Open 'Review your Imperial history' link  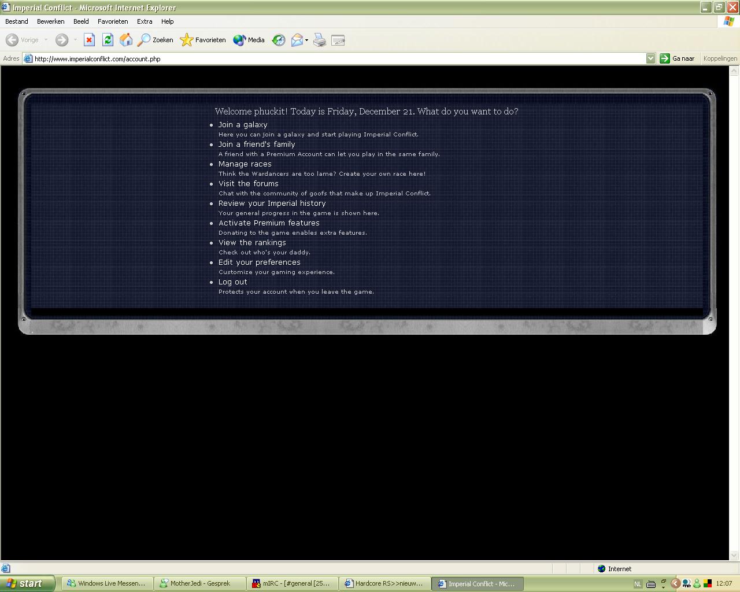pyautogui.click(x=272, y=203)
